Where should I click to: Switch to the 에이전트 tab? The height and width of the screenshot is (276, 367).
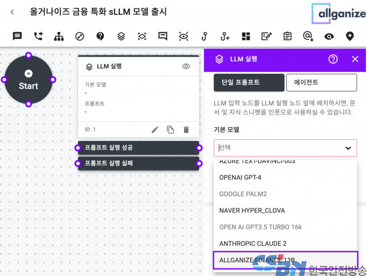pos(322,82)
